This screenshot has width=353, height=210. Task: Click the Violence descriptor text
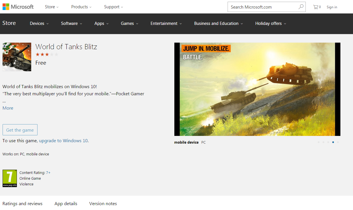pyautogui.click(x=26, y=184)
